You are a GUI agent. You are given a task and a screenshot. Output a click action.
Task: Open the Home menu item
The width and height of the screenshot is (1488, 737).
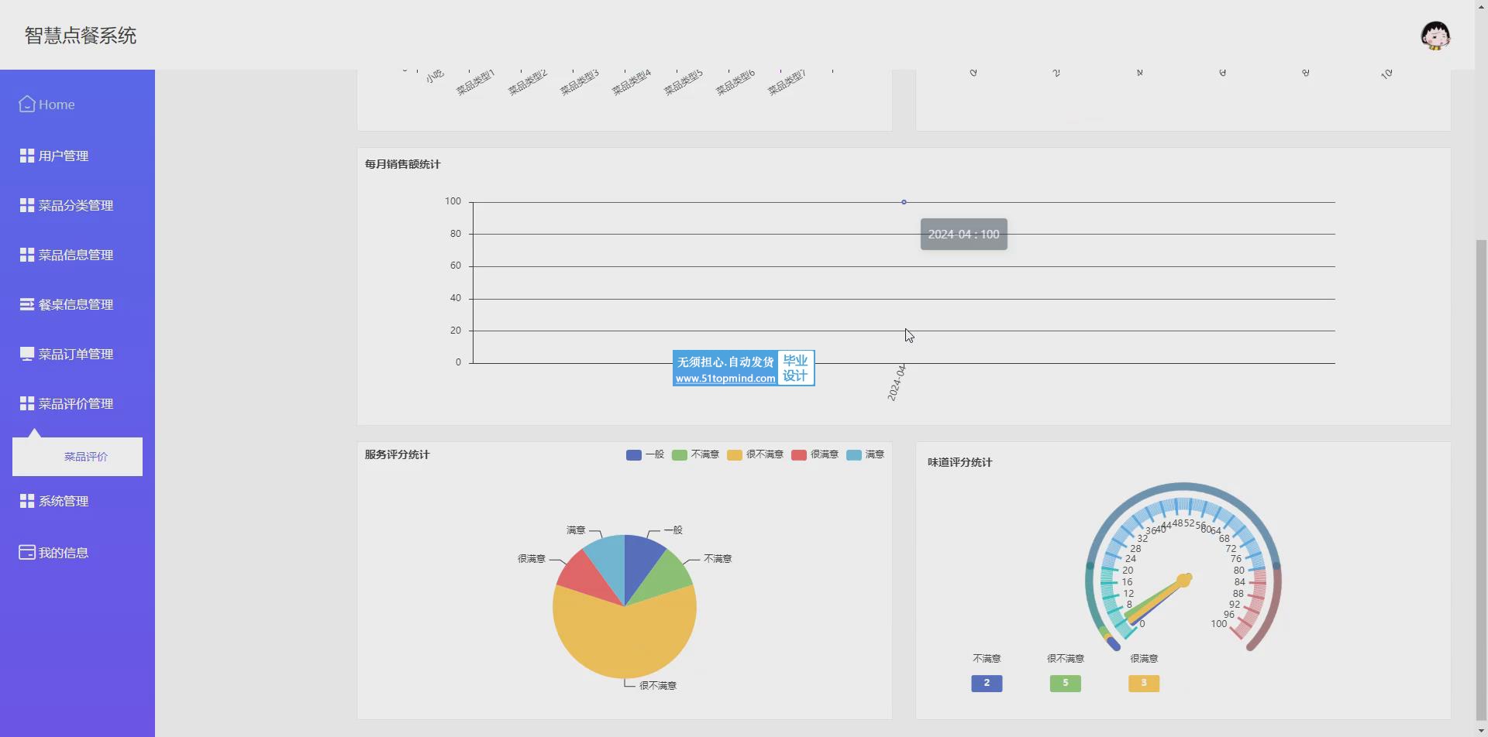(x=77, y=105)
